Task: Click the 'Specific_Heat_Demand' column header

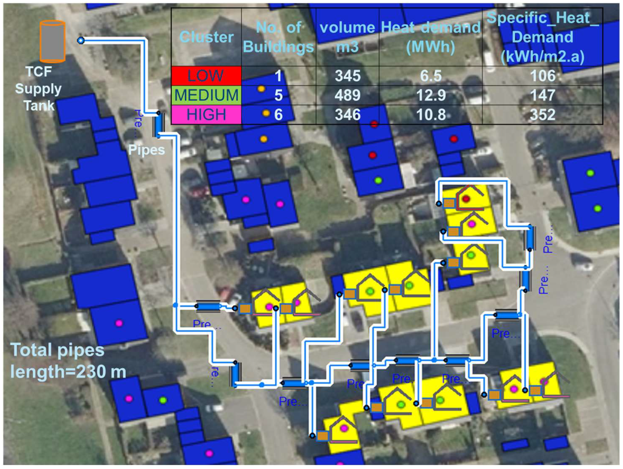Action: pos(543,37)
